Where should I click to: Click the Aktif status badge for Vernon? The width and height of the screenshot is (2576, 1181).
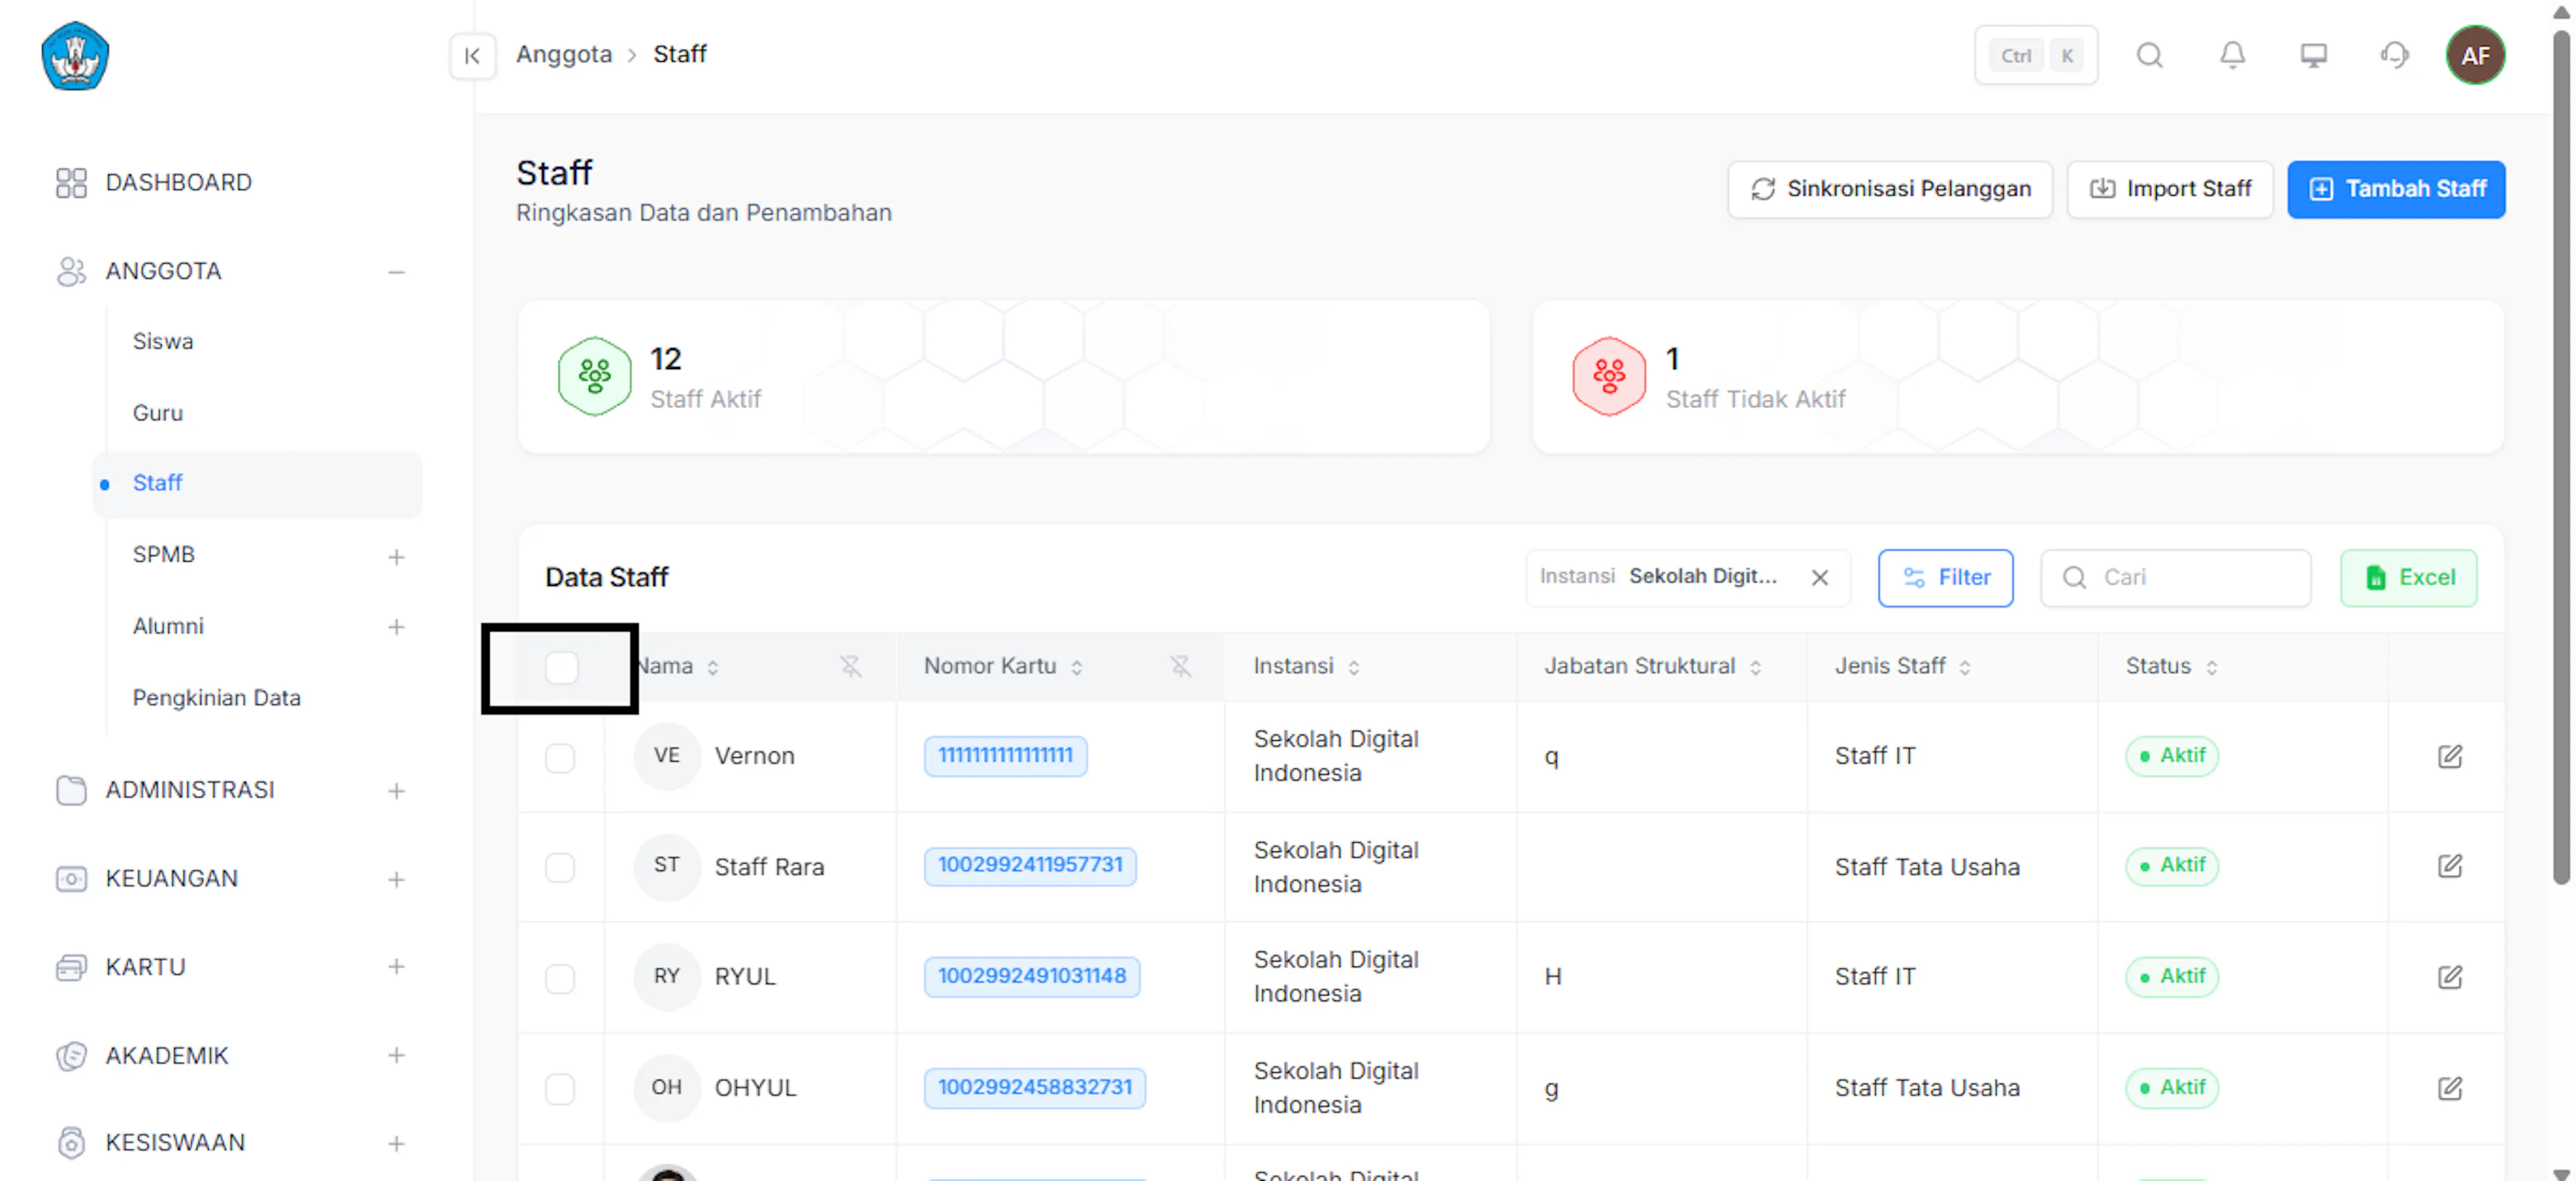tap(2172, 756)
